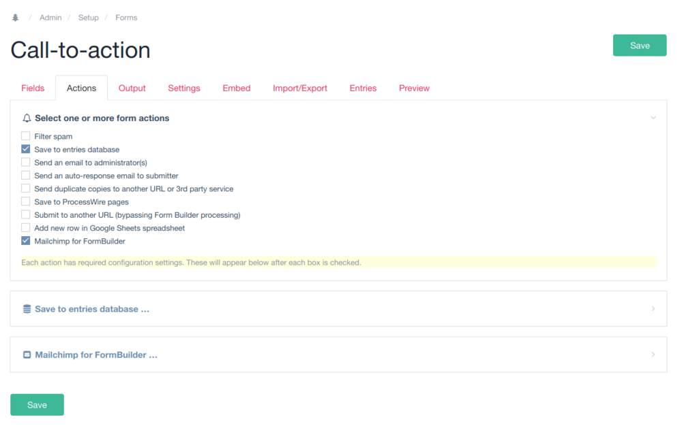Image resolution: width=682 pixels, height=426 pixels.
Task: Click the bell icon beside form actions heading
Action: pos(27,118)
